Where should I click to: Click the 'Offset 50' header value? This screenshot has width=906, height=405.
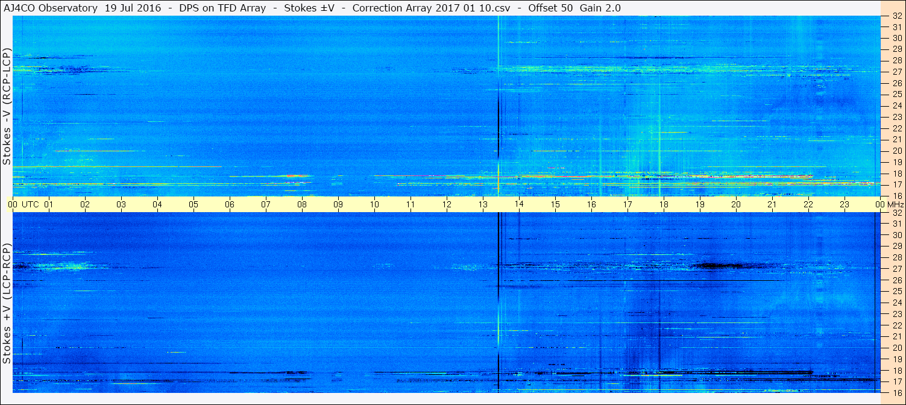550,8
